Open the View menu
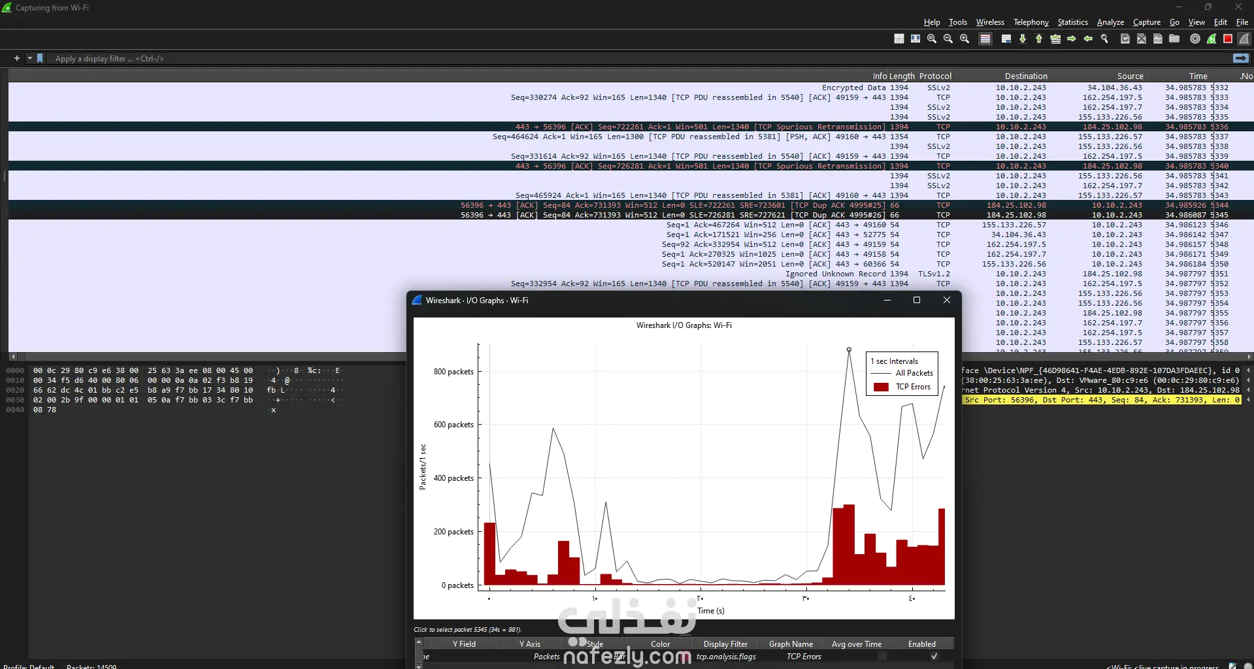 click(x=1196, y=22)
